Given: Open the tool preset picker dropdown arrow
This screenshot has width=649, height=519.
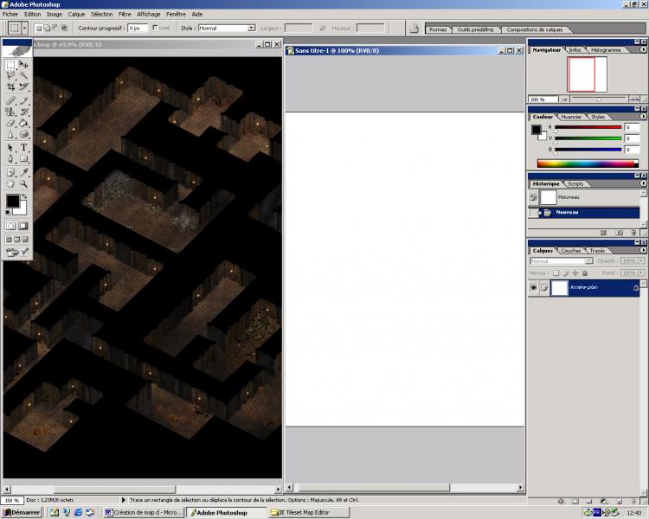Looking at the screenshot, I should (x=25, y=29).
